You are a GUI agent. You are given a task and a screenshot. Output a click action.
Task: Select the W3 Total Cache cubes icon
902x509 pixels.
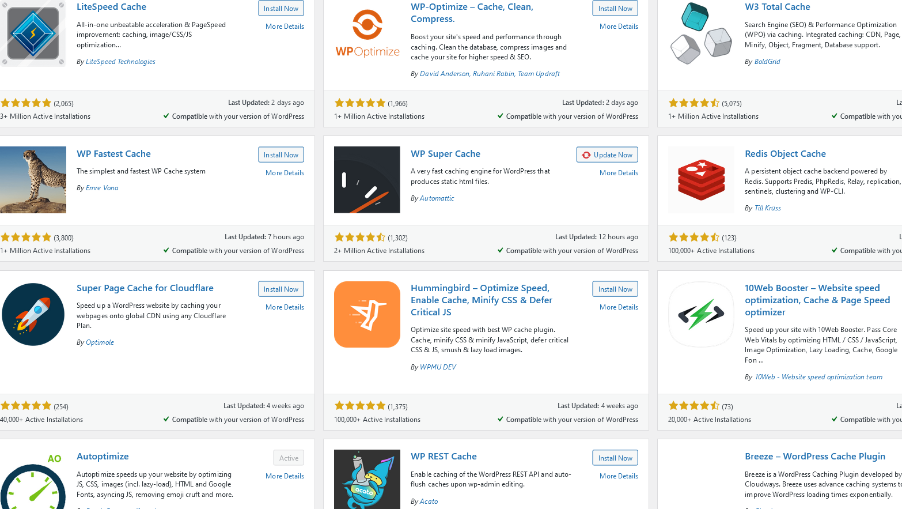(701, 33)
